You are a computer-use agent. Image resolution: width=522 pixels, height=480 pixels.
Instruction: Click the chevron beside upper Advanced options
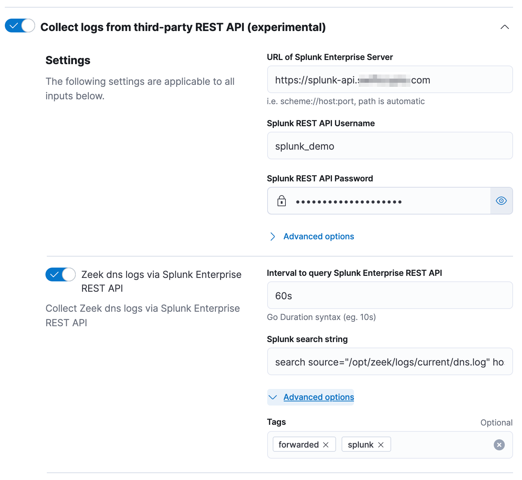(273, 237)
